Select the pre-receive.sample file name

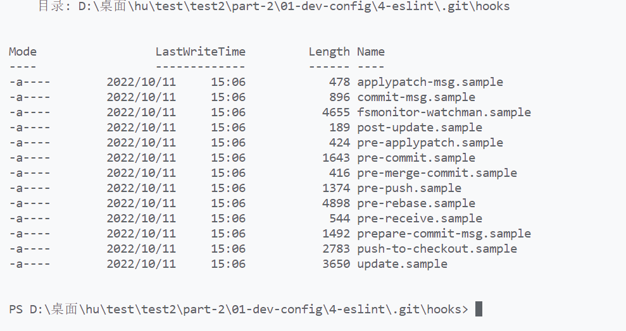[420, 219]
